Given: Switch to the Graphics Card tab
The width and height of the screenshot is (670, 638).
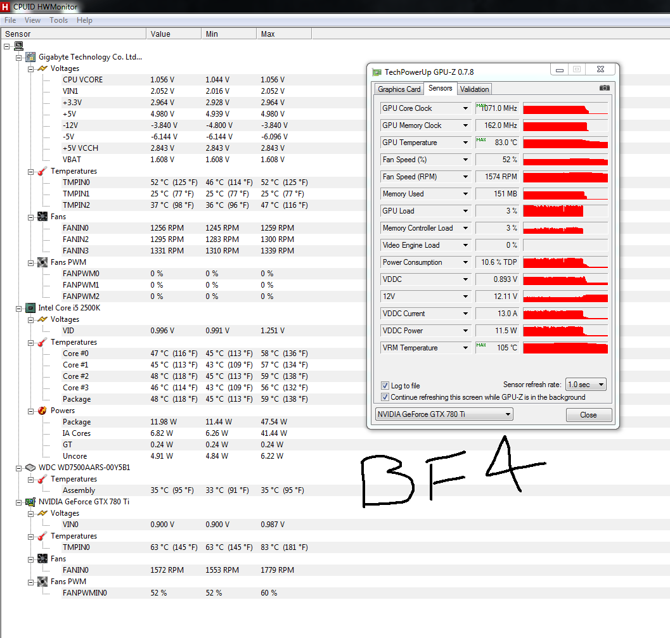Looking at the screenshot, I should (399, 89).
